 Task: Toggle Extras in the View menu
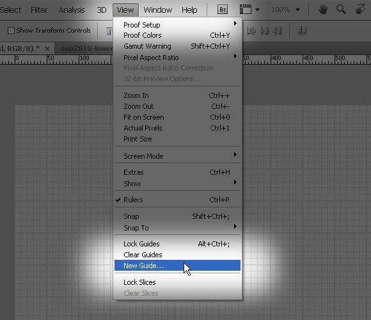point(177,172)
